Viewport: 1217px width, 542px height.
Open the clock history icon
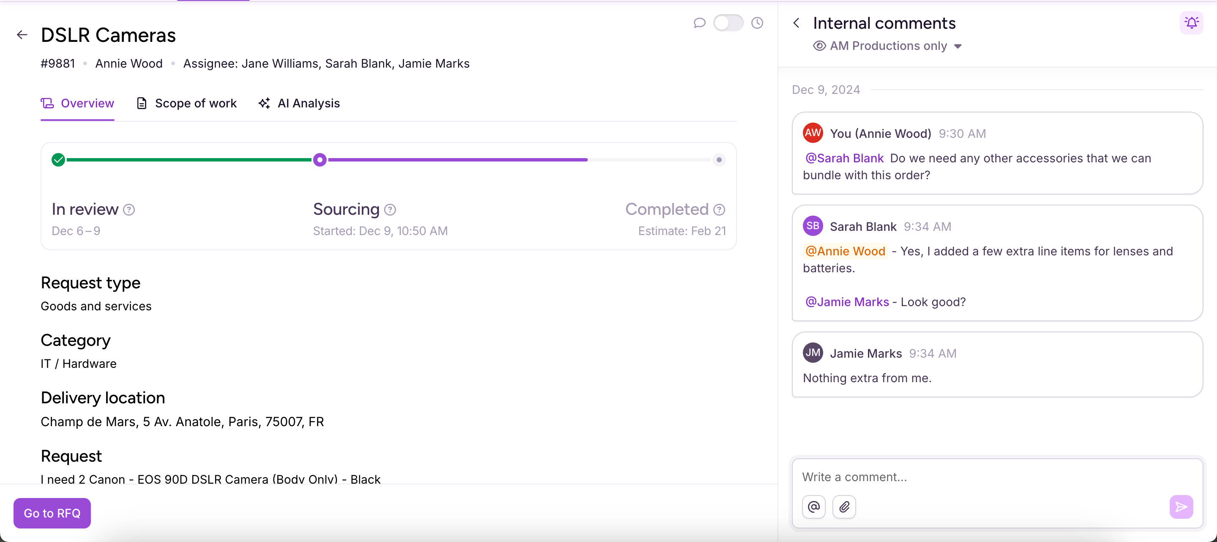pyautogui.click(x=757, y=23)
